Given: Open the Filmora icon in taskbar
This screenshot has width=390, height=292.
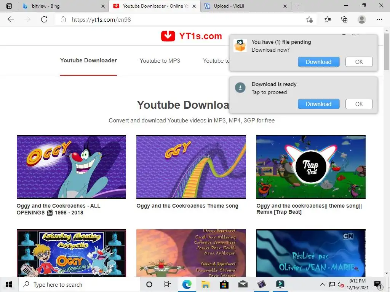Looking at the screenshot, I should pyautogui.click(x=280, y=284).
